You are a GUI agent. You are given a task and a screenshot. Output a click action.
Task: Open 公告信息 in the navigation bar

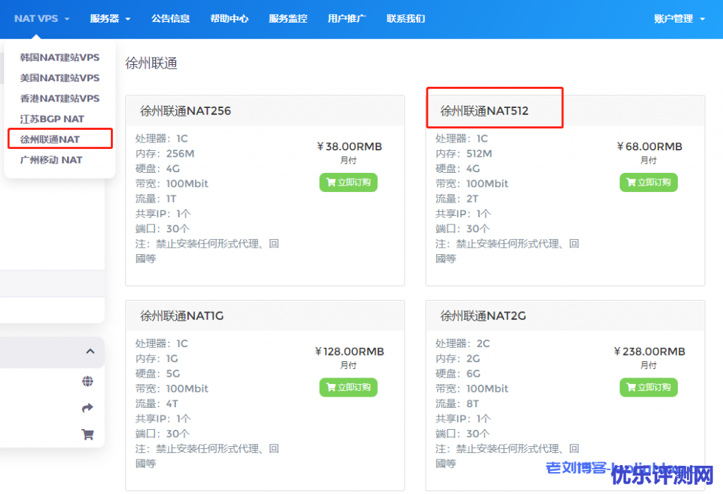(170, 19)
